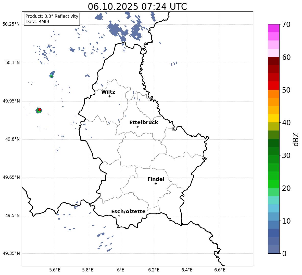Click the 49.8°N latitude tick label
The height and width of the screenshot is (275, 302).
12,139
